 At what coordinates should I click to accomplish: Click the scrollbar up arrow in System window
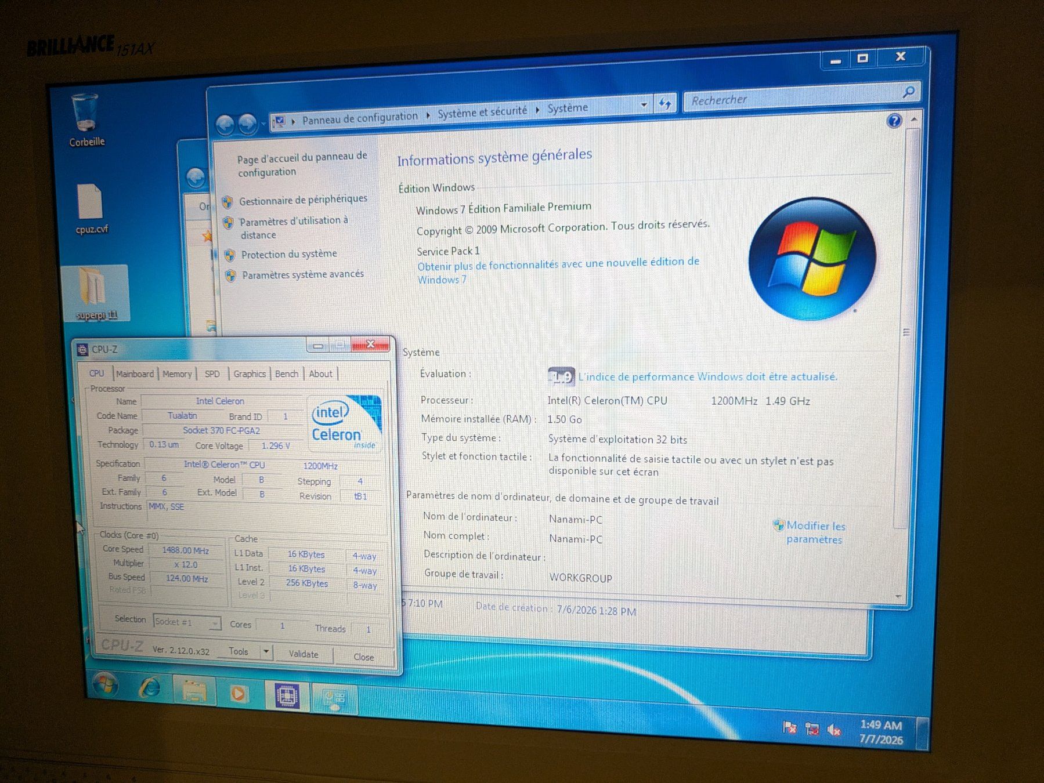[x=914, y=119]
